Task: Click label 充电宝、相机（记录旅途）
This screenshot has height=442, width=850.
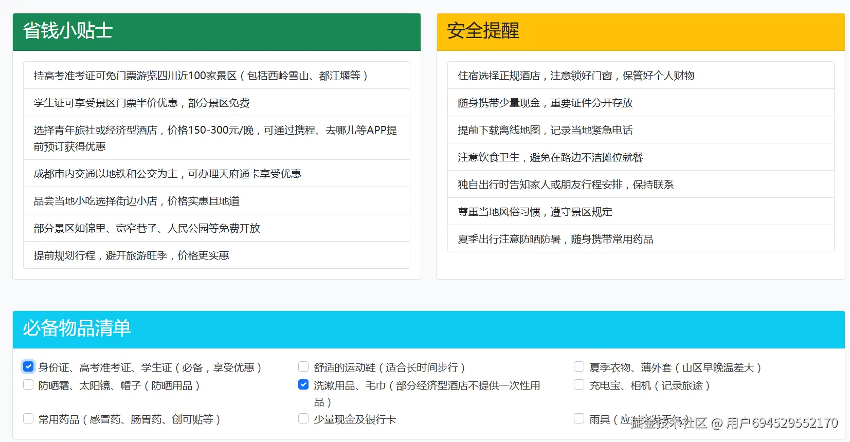Action: point(650,385)
